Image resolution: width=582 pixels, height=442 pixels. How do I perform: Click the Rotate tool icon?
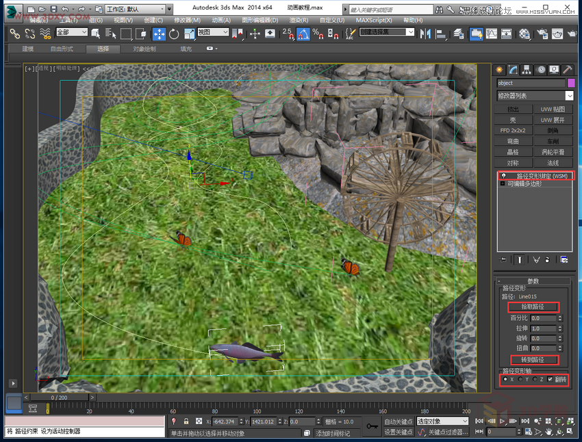click(174, 34)
